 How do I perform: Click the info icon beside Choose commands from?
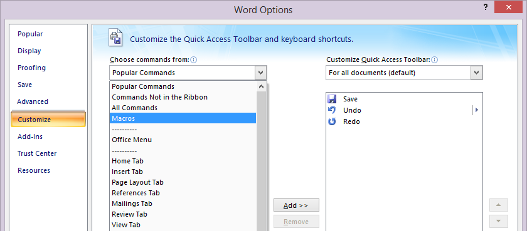(193, 60)
